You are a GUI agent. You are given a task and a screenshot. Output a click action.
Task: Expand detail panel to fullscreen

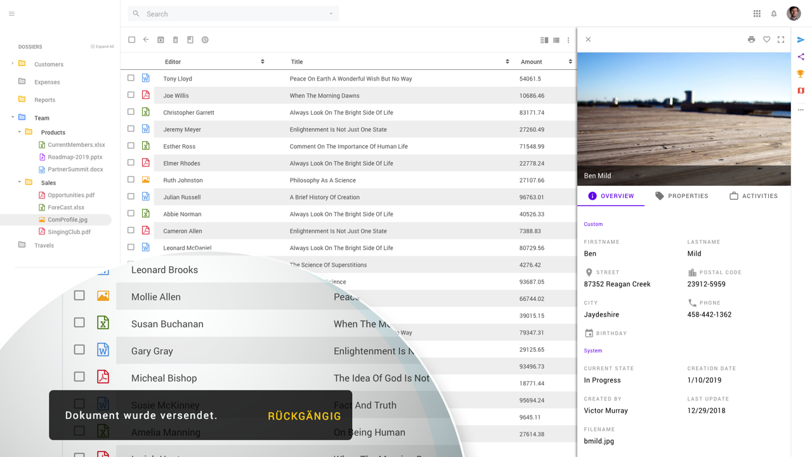(x=781, y=39)
